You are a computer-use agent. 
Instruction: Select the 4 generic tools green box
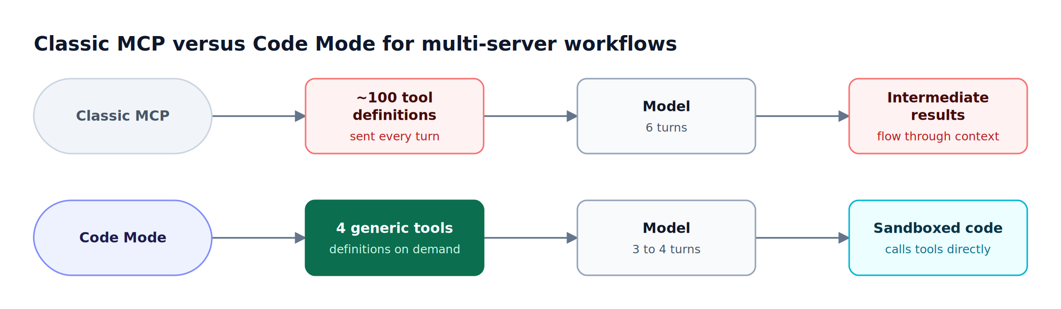(x=395, y=238)
